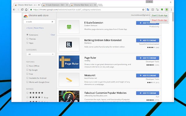Open the Categories All dropdown
Viewport: 186px width, 116px height.
tap(41, 54)
